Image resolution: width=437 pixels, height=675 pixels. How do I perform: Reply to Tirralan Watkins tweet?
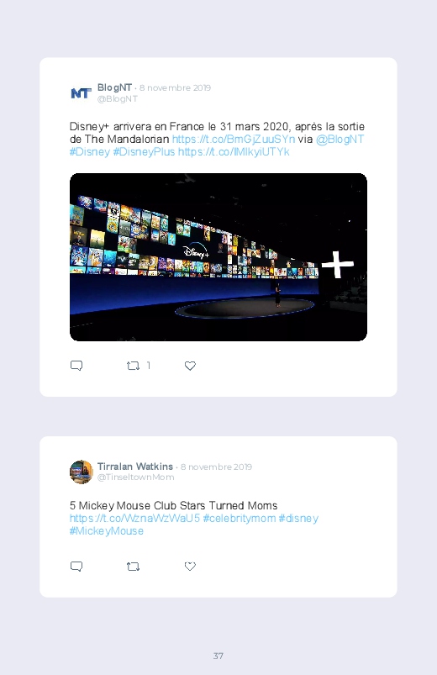tap(76, 566)
